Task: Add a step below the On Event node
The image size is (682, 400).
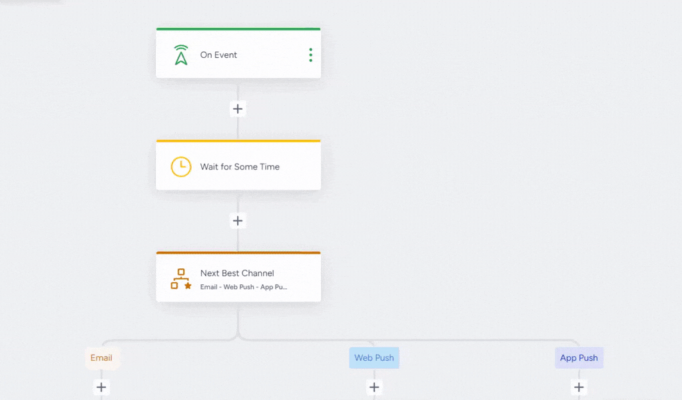Action: [238, 108]
